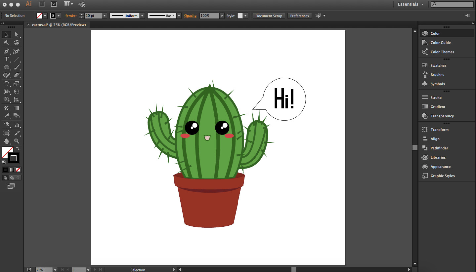The width and height of the screenshot is (476, 272).
Task: Select the Pen tool
Action: 6,51
